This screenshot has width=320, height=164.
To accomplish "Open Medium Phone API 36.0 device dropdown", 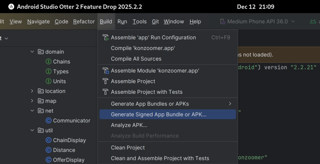I will pyautogui.click(x=257, y=22).
